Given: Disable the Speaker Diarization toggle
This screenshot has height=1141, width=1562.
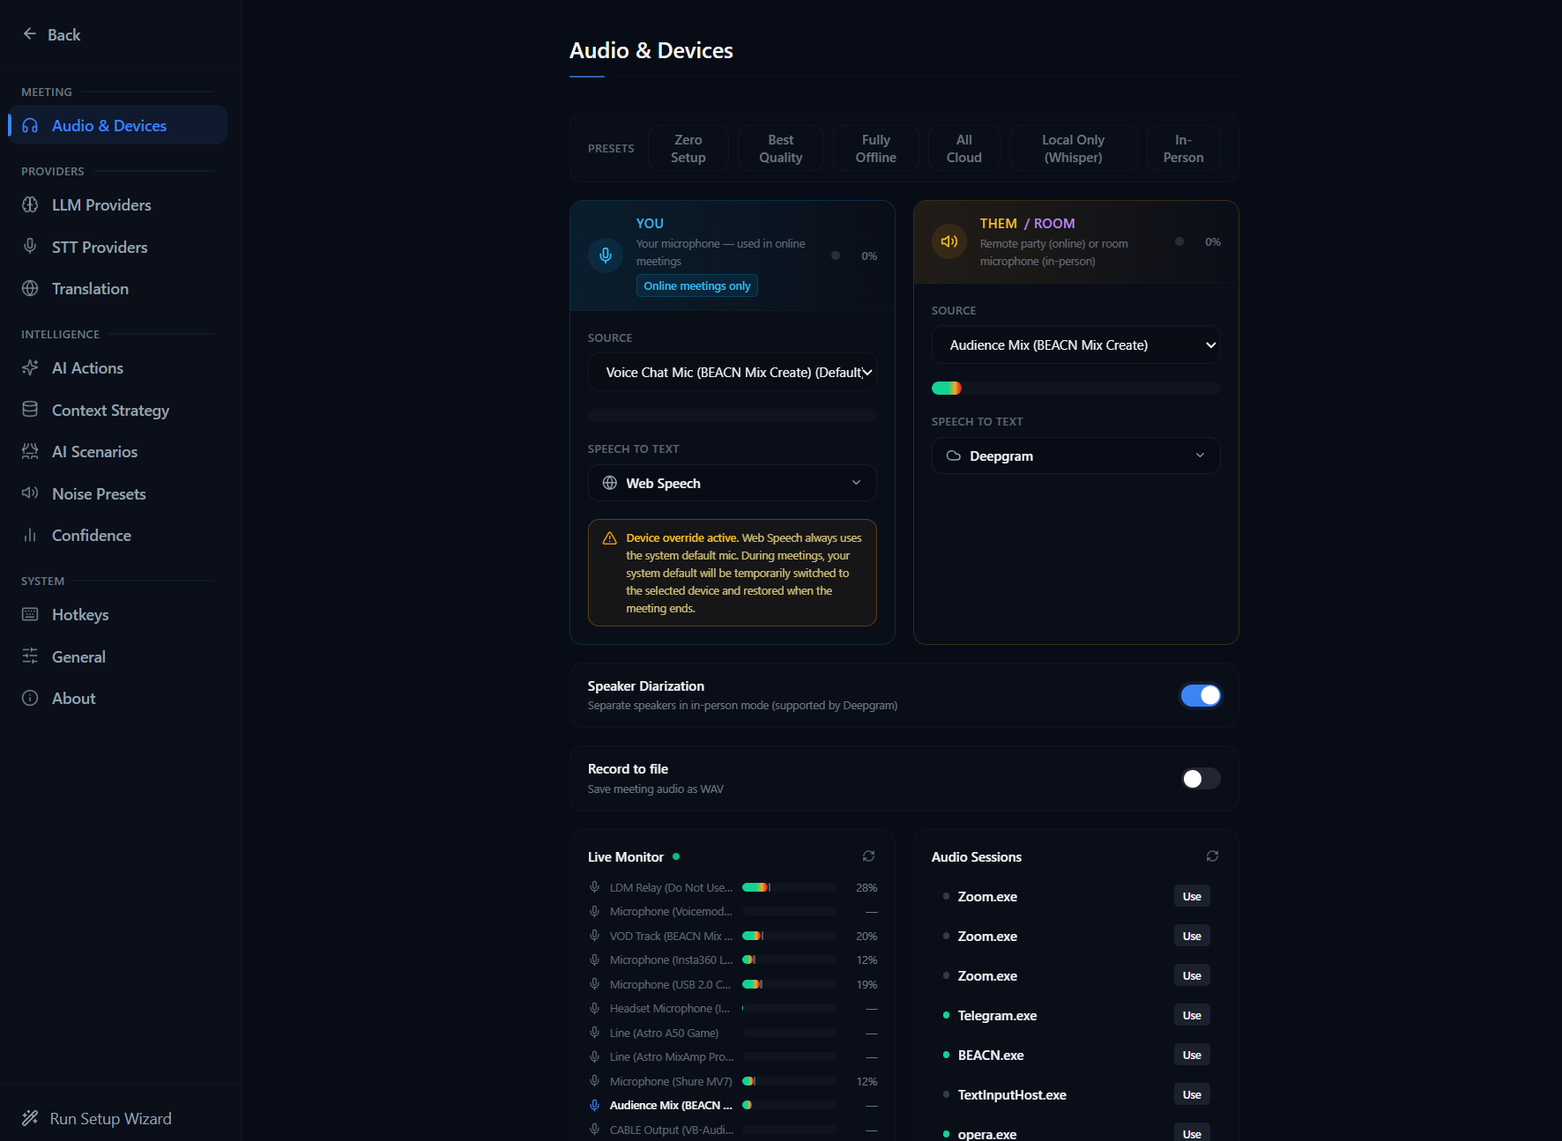Looking at the screenshot, I should [x=1200, y=695].
